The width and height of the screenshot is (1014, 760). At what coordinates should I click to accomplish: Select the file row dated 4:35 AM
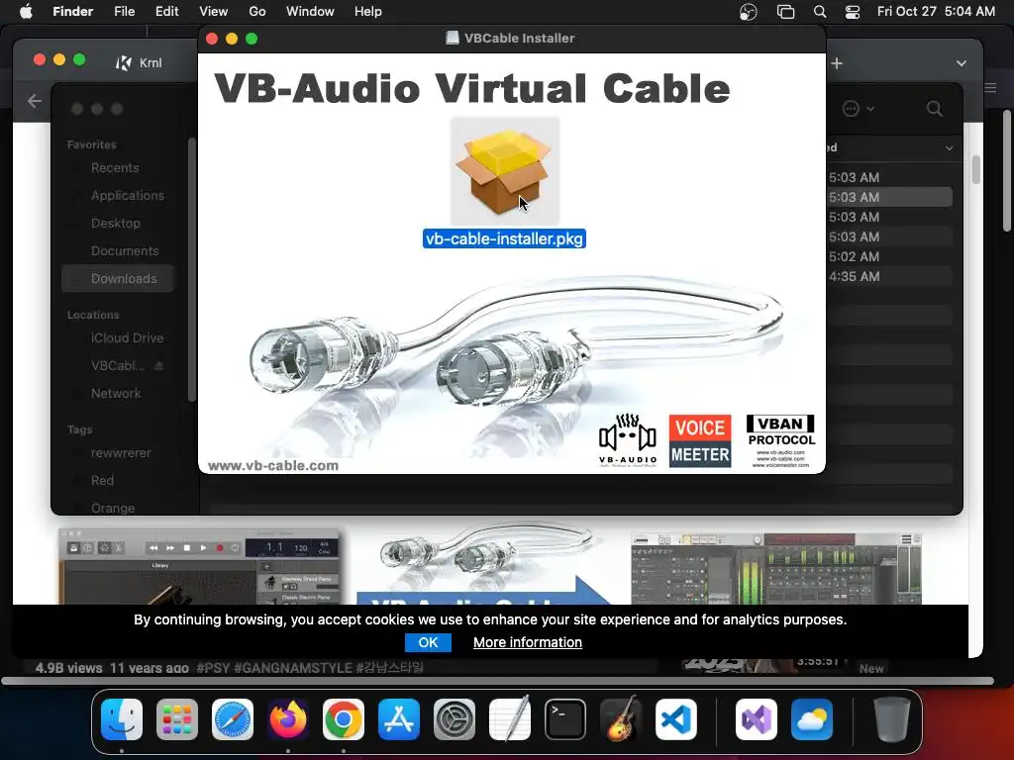889,277
